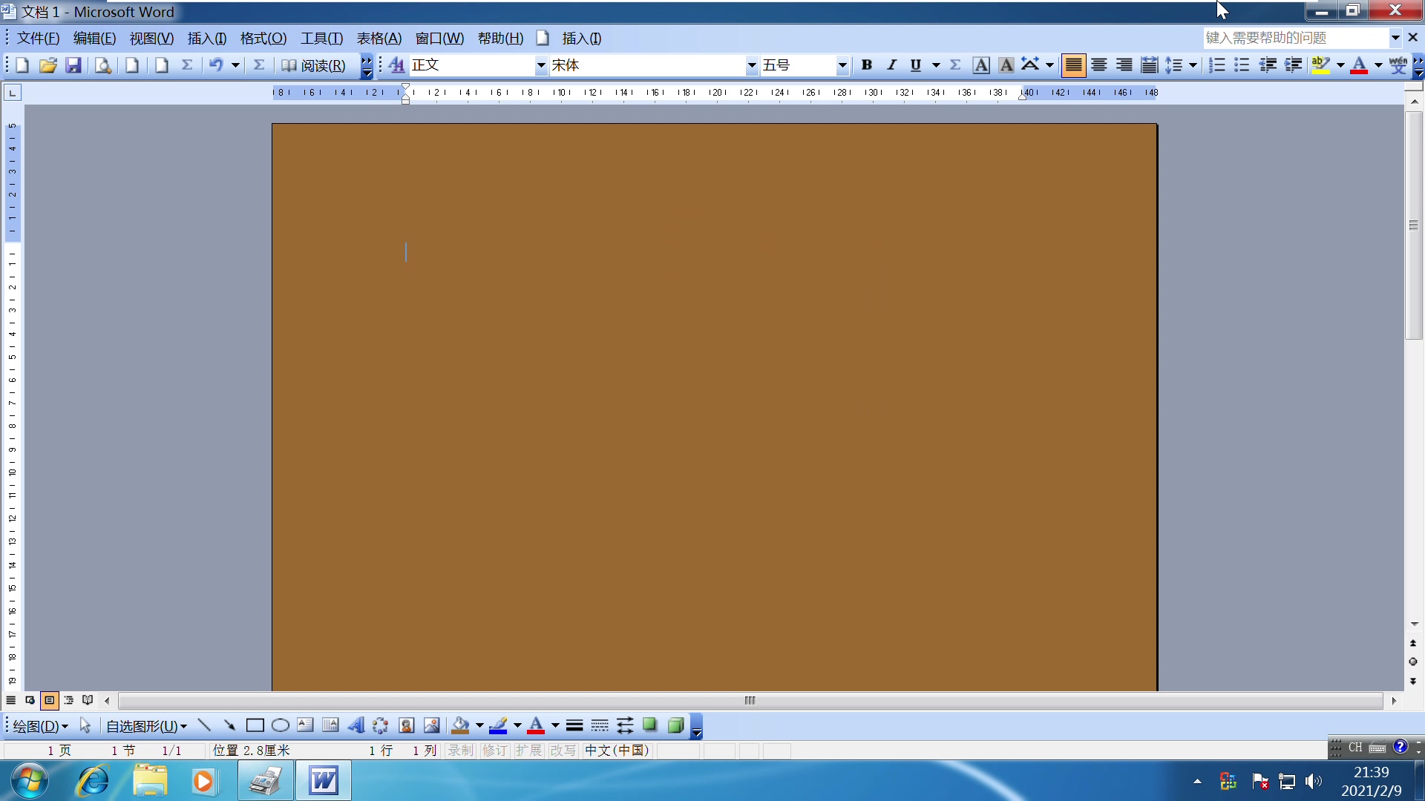Toggle Bold formatting
The height and width of the screenshot is (801, 1425).
point(866,65)
